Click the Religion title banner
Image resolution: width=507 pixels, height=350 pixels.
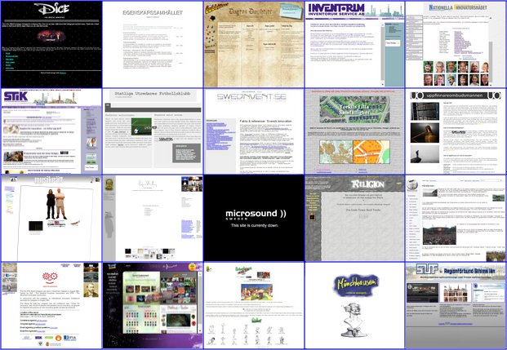click(367, 184)
